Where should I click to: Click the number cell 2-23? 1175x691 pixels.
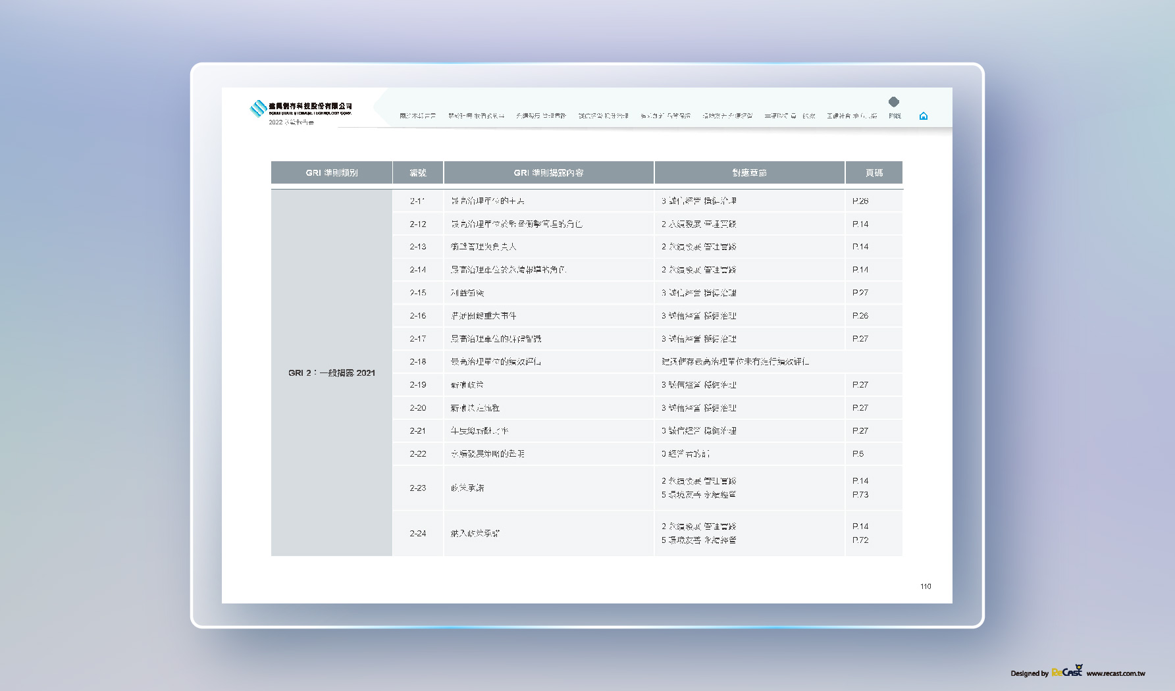(x=418, y=488)
